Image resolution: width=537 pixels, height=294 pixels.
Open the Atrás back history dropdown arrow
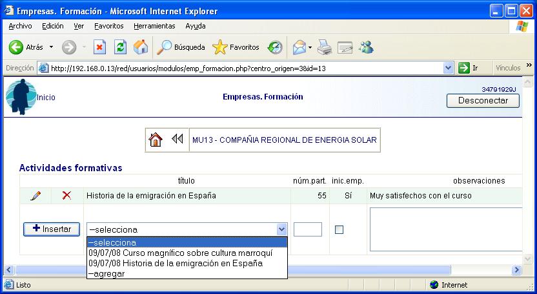coord(52,47)
